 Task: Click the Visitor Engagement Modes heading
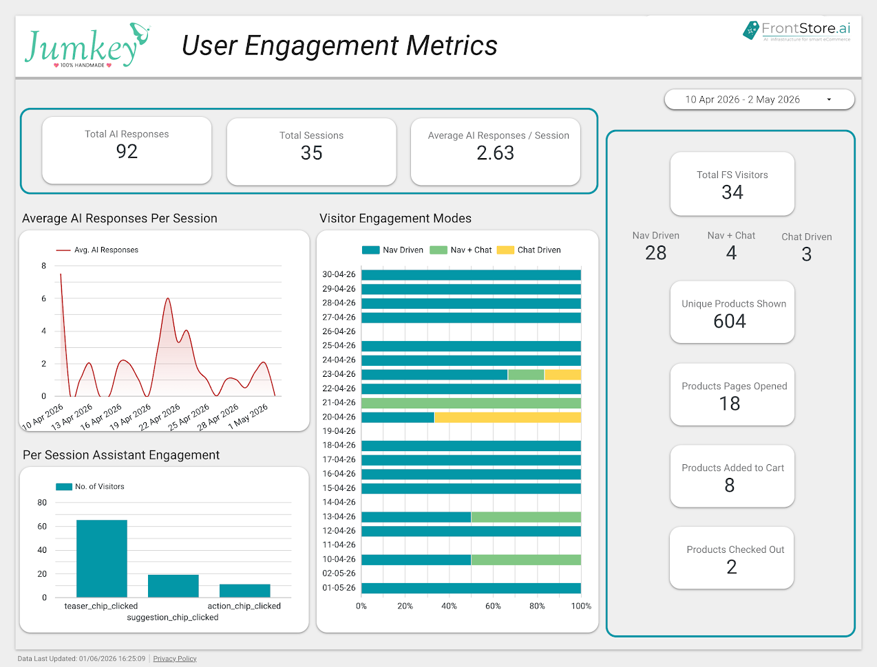pos(395,219)
